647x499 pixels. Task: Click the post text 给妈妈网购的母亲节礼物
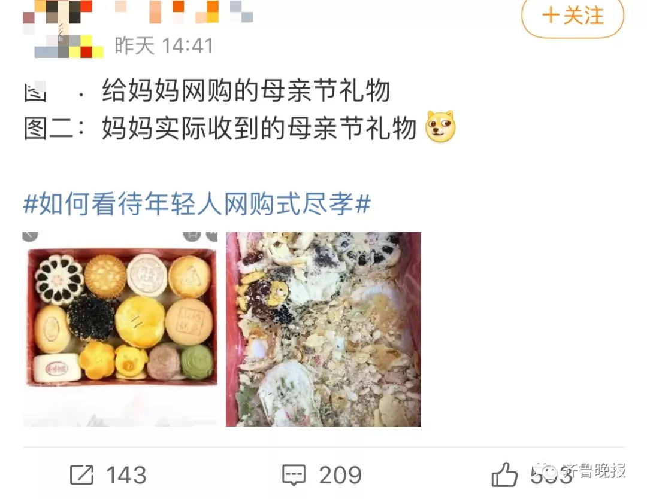tap(246, 90)
